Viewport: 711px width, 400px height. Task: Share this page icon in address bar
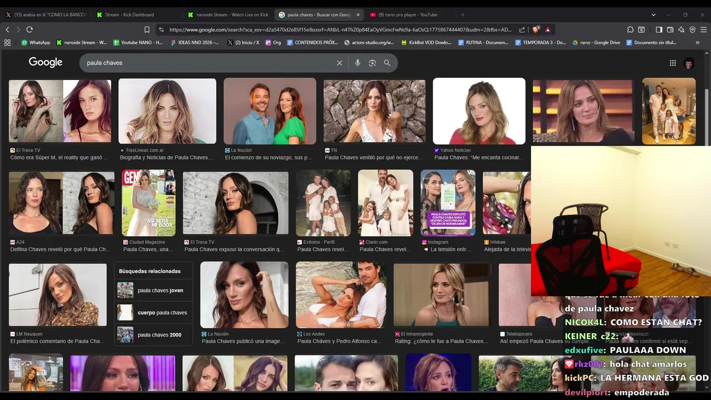click(522, 29)
